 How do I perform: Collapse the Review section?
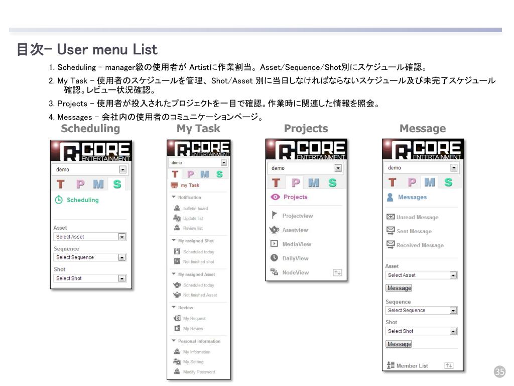point(174,307)
